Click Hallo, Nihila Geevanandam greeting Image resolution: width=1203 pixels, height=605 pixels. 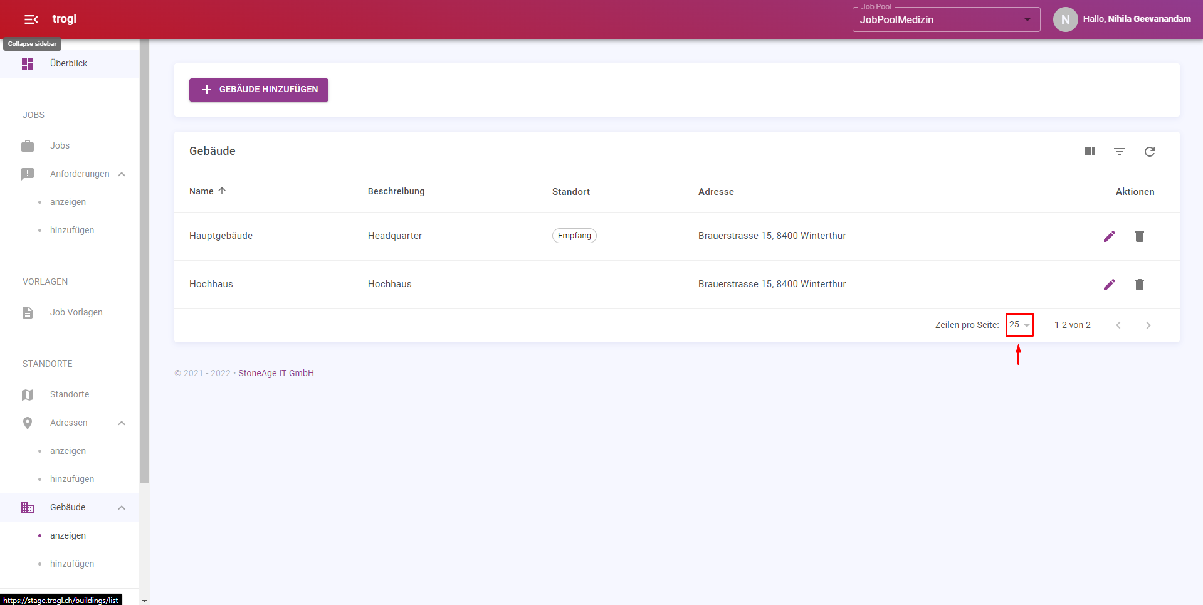pos(1137,19)
